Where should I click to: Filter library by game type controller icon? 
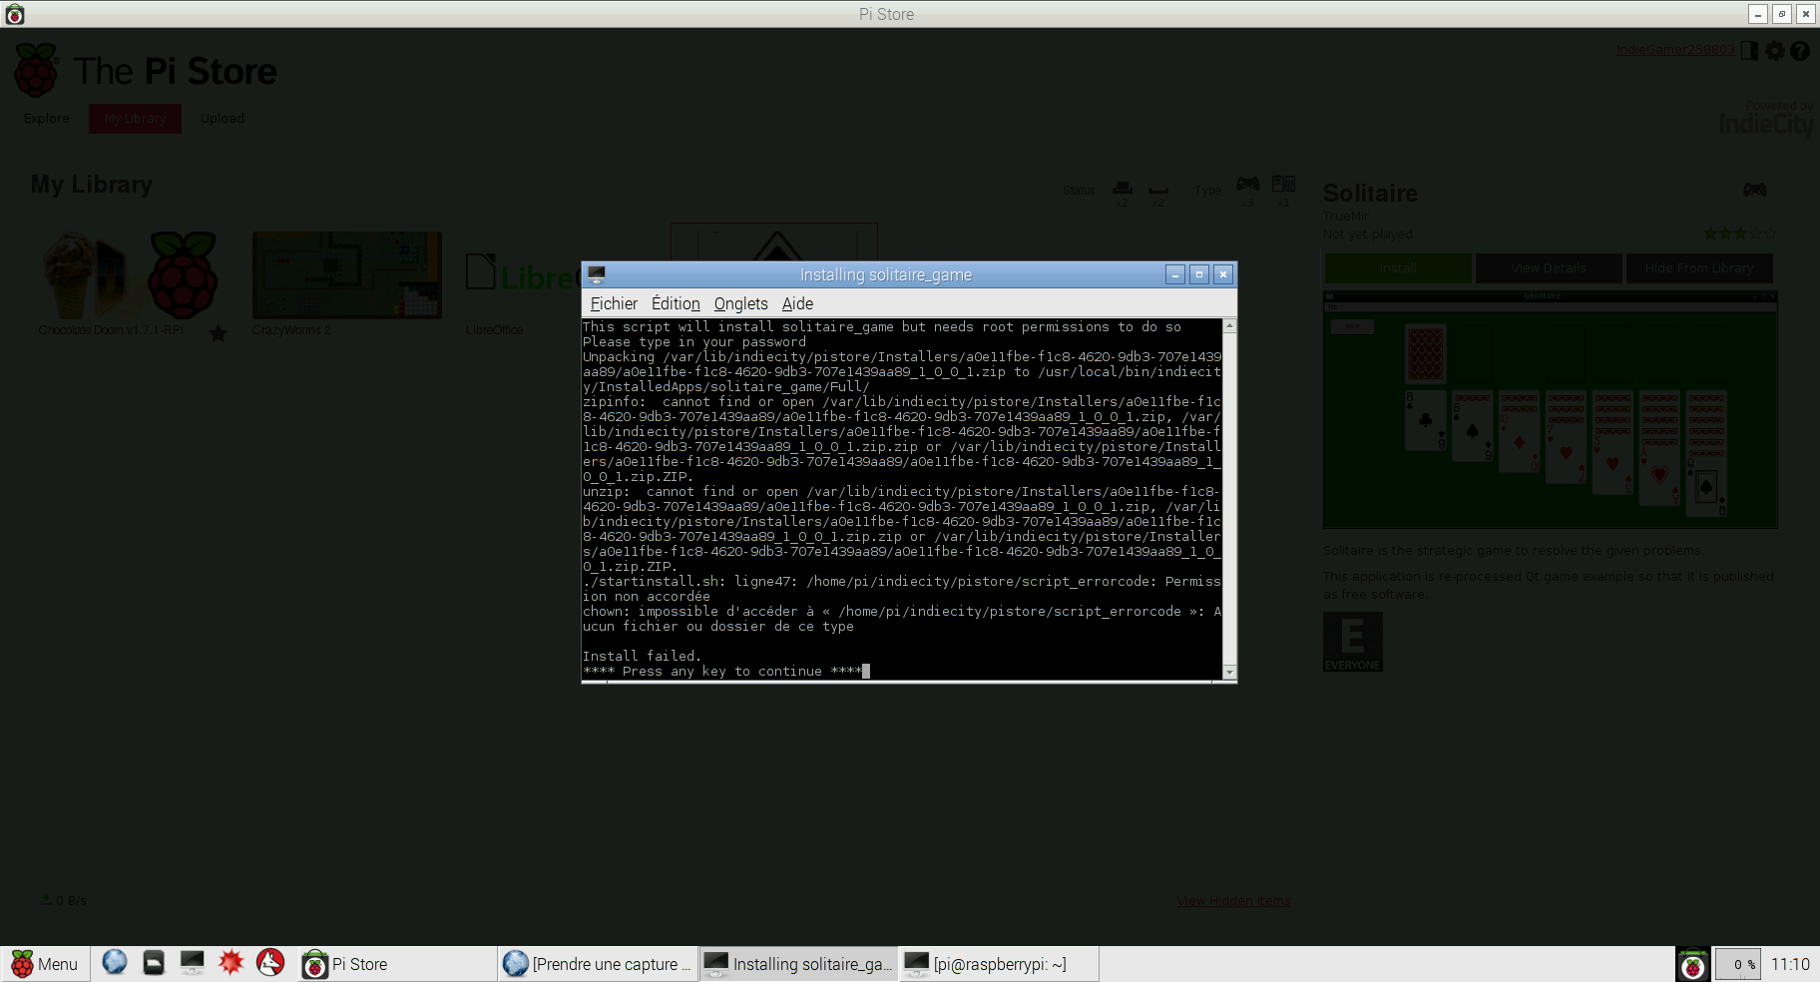1247,186
